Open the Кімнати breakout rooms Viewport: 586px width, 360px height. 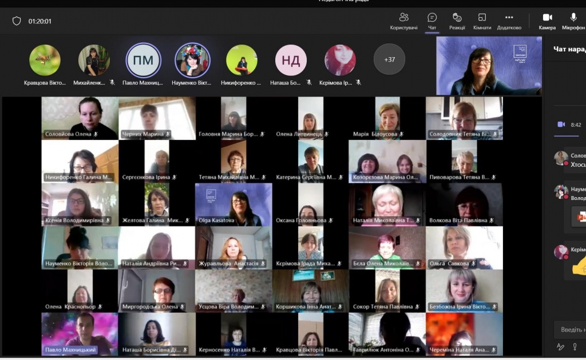click(482, 21)
